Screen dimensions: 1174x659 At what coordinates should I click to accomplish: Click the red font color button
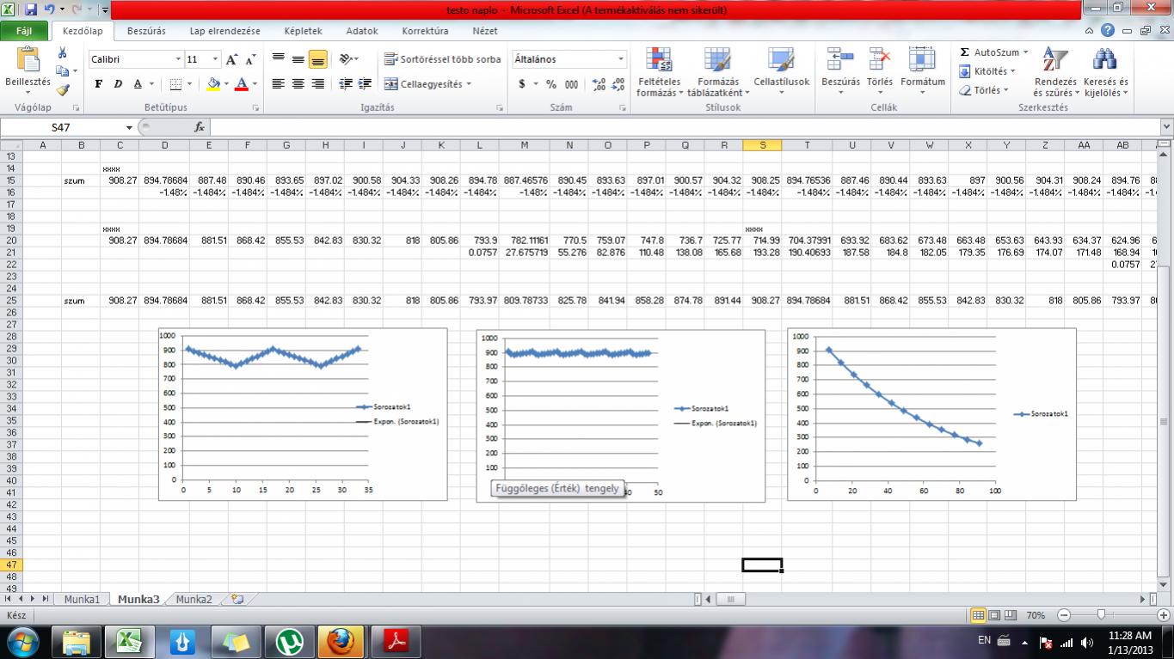click(x=242, y=84)
